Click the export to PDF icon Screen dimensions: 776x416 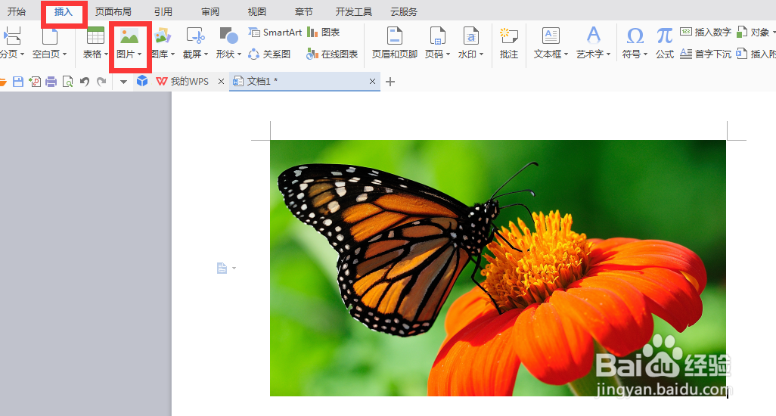point(35,82)
